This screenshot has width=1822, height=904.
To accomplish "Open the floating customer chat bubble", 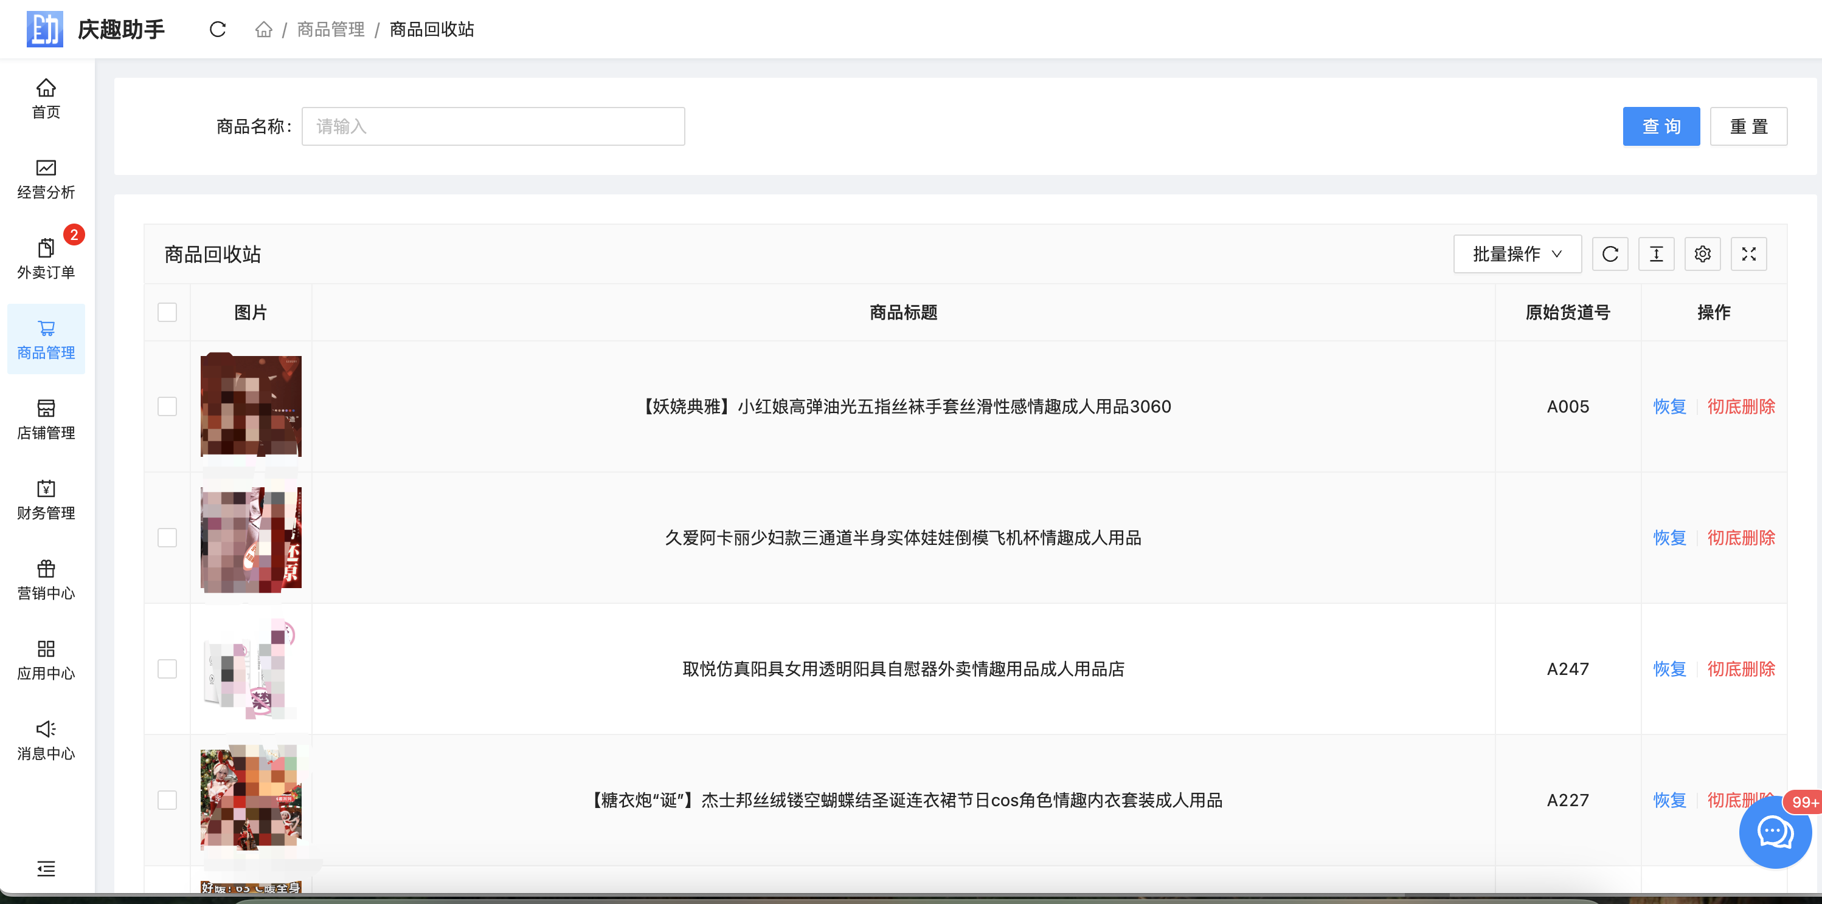I will coord(1775,831).
